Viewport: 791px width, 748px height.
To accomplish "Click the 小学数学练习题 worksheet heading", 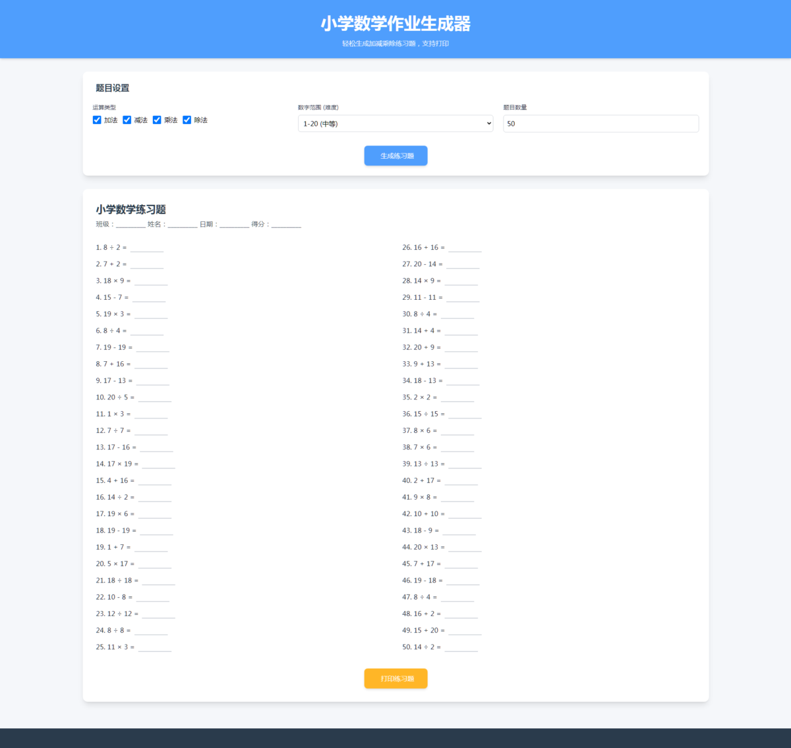I will tap(131, 210).
